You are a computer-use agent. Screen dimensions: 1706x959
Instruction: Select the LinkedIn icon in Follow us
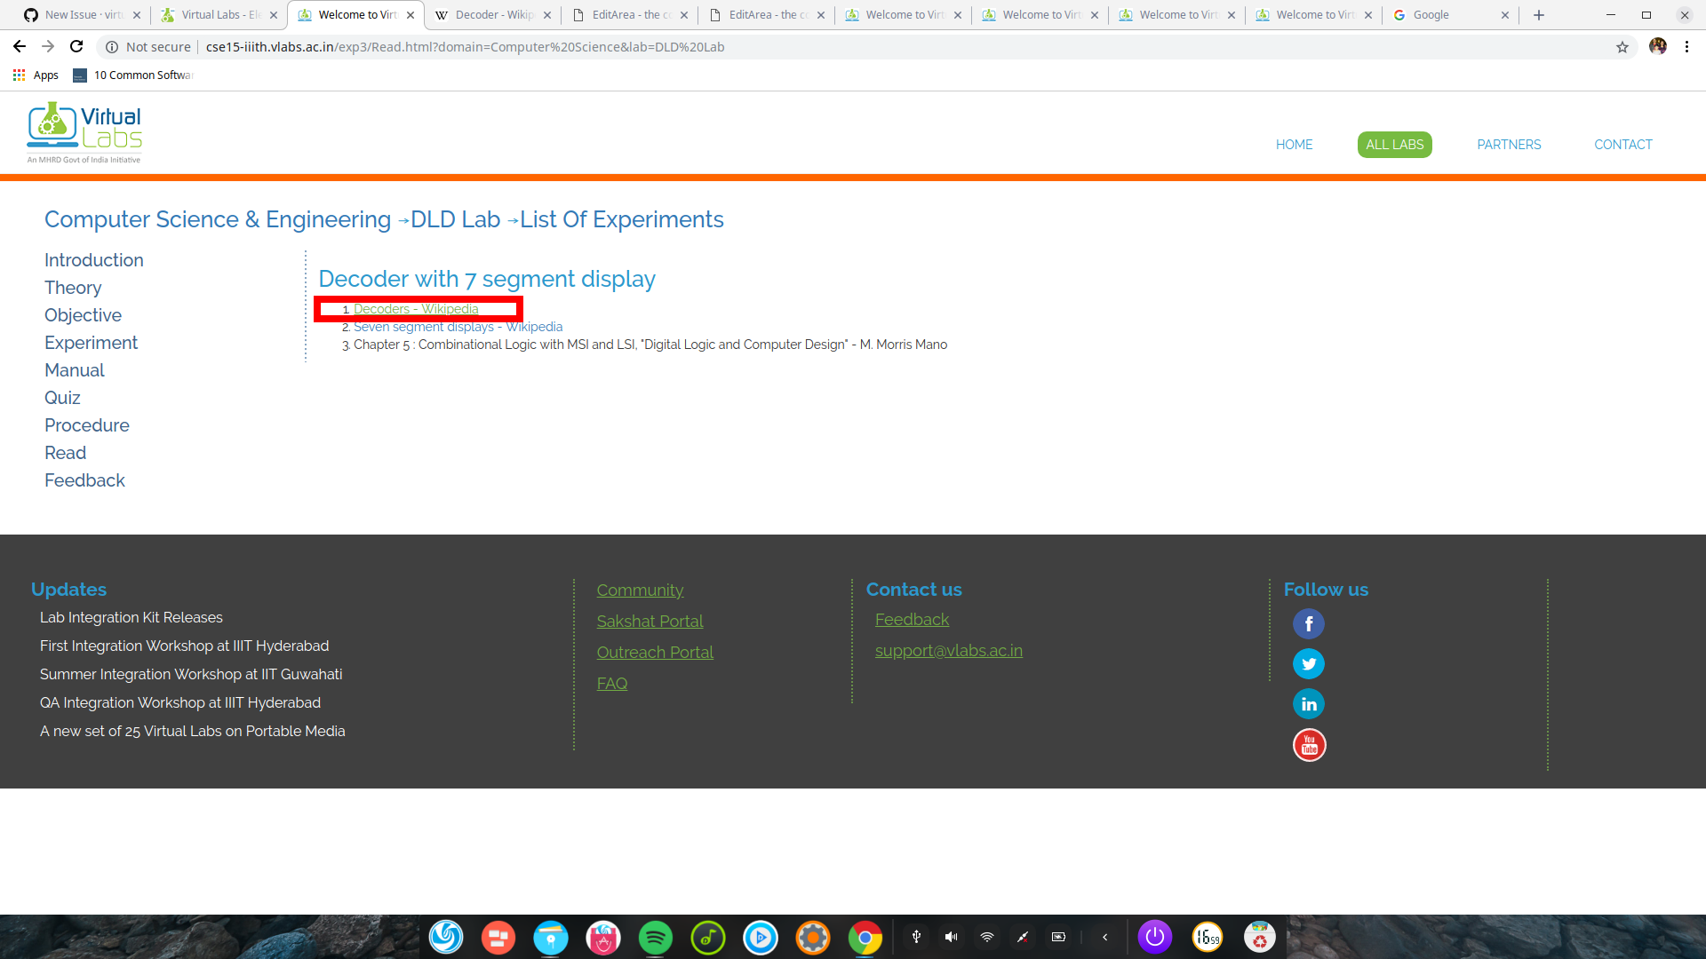(x=1308, y=703)
